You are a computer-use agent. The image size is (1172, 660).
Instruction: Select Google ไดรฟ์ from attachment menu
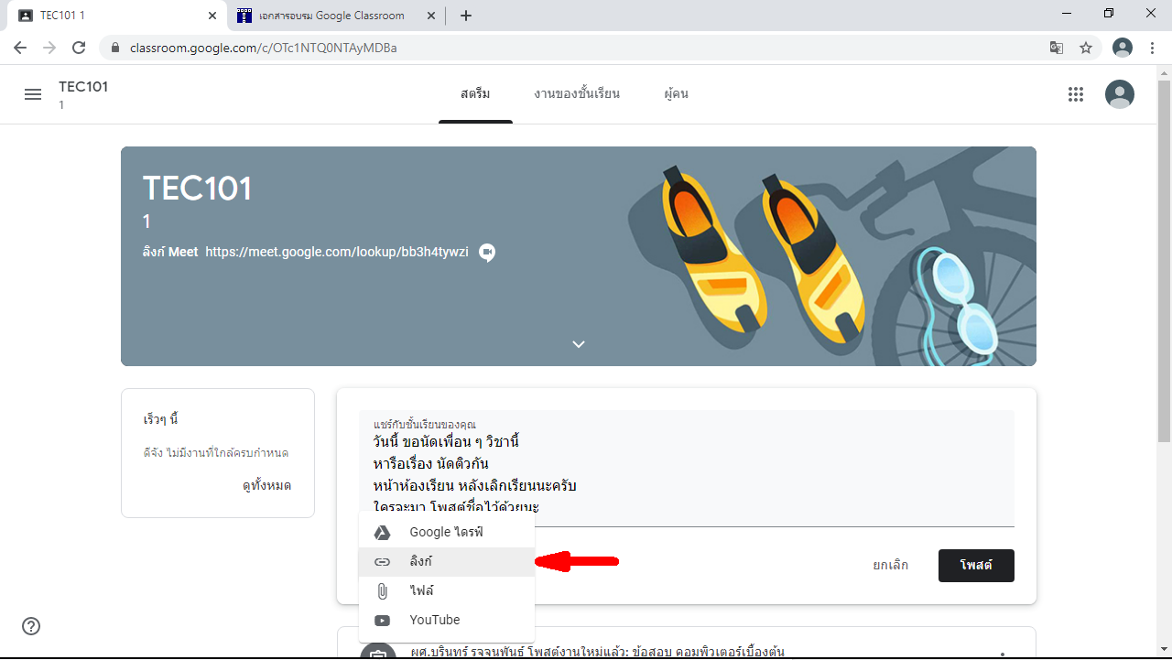pos(446,532)
